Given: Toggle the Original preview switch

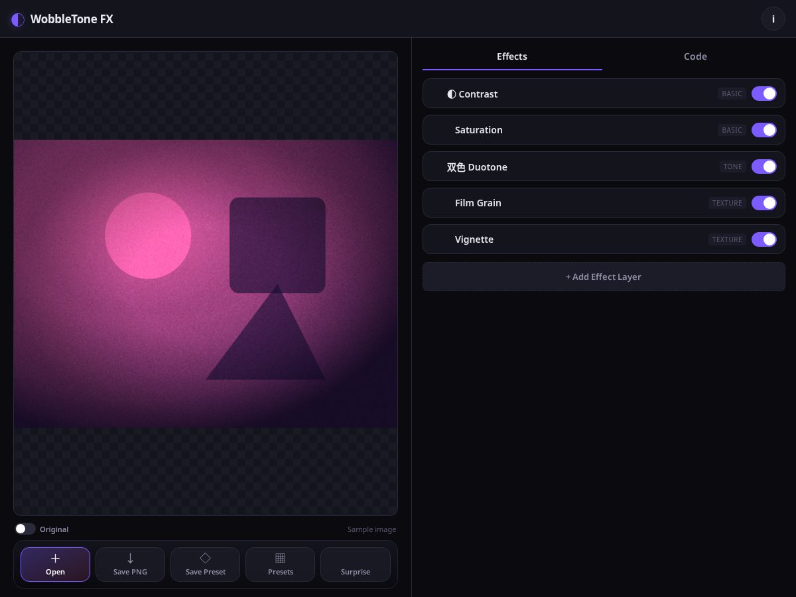Looking at the screenshot, I should [25, 529].
